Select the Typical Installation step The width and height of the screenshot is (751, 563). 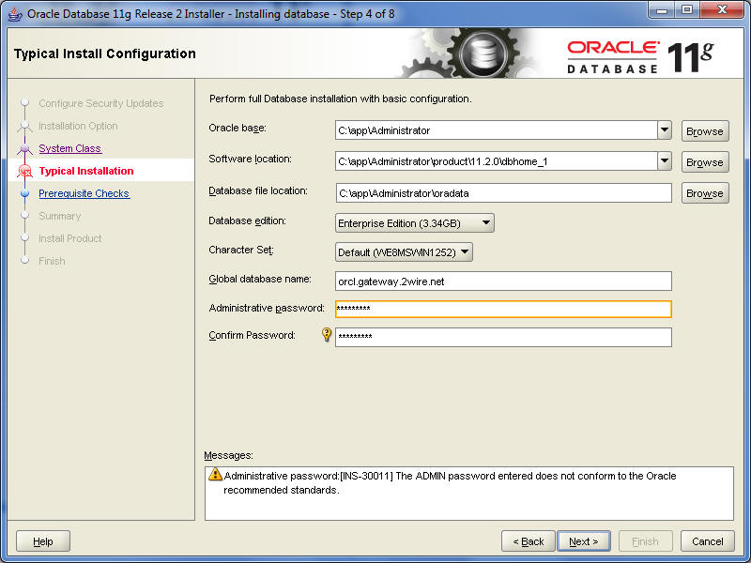[86, 171]
